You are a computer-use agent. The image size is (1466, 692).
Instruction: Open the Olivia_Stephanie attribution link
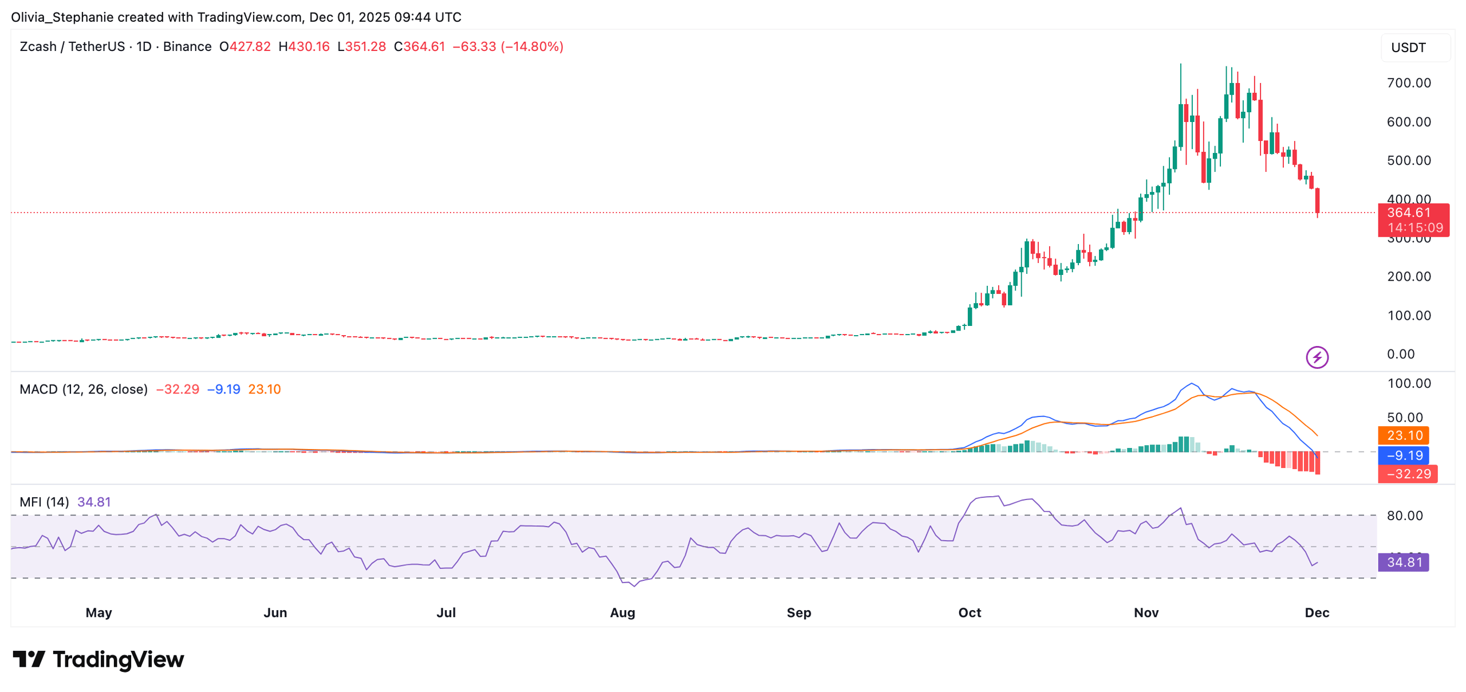click(60, 17)
